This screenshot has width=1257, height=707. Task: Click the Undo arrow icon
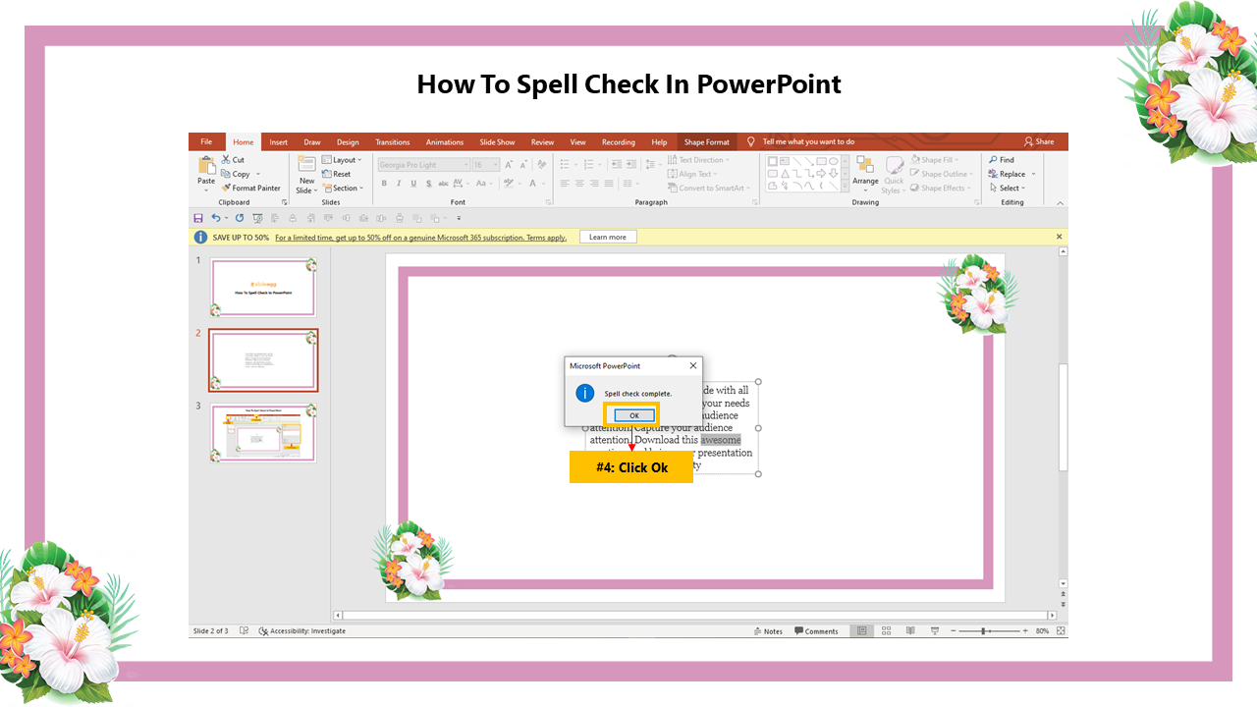pyautogui.click(x=215, y=218)
